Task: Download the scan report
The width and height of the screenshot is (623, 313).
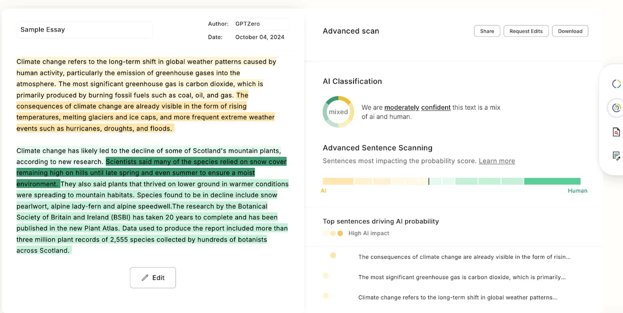Action: [x=570, y=31]
